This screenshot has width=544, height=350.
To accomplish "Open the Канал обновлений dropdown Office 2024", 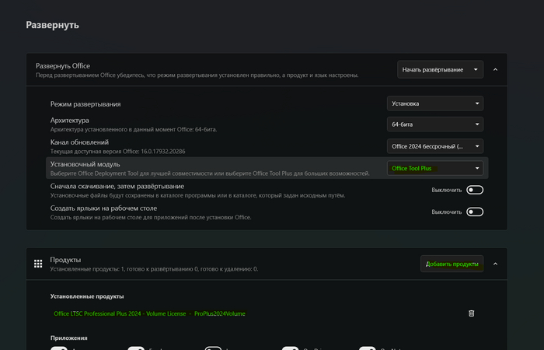I will tap(435, 146).
